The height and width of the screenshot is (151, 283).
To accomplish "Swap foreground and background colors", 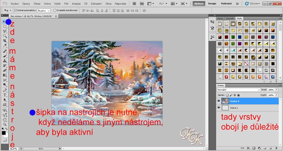I will pyautogui.click(x=6, y=129).
